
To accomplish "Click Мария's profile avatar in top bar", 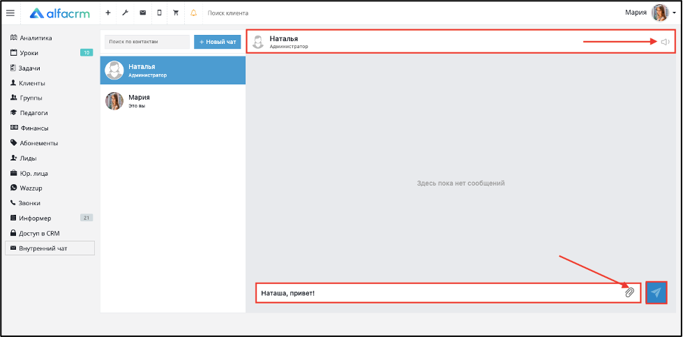I will [x=660, y=13].
